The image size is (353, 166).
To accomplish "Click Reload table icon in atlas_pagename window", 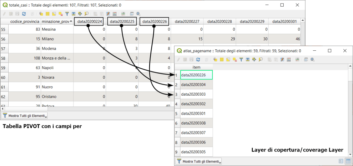I will pyautogui.click(x=198, y=59).
